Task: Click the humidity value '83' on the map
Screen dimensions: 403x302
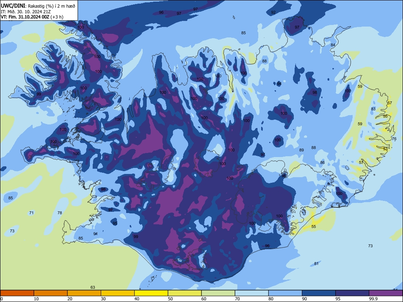Action: coord(373,109)
